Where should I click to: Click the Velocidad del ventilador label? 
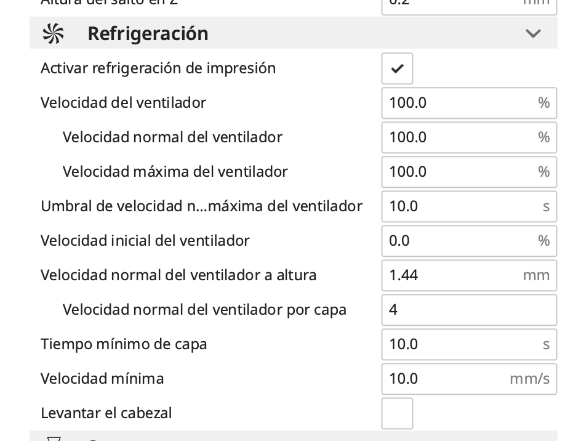click(123, 102)
